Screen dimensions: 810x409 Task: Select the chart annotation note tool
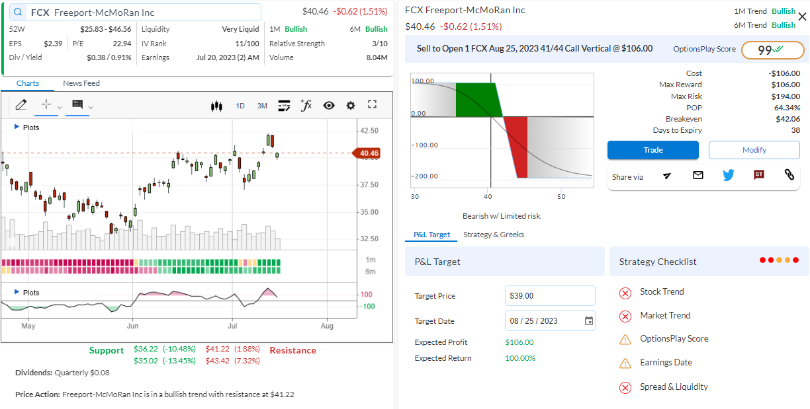click(x=77, y=105)
